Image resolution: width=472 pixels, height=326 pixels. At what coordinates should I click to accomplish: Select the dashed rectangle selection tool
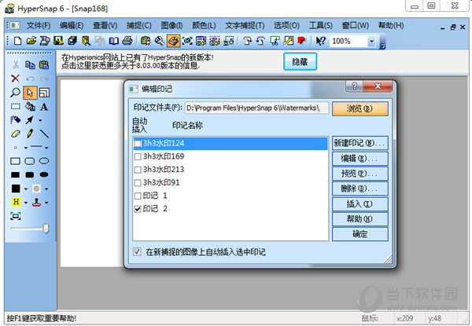(16, 106)
